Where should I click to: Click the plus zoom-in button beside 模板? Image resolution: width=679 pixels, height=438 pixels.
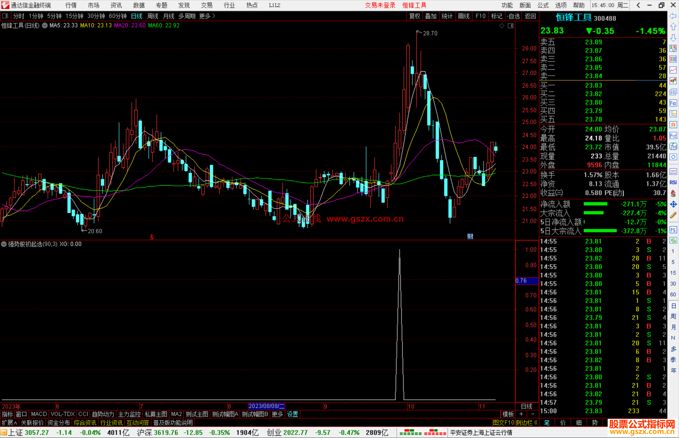pos(521,414)
